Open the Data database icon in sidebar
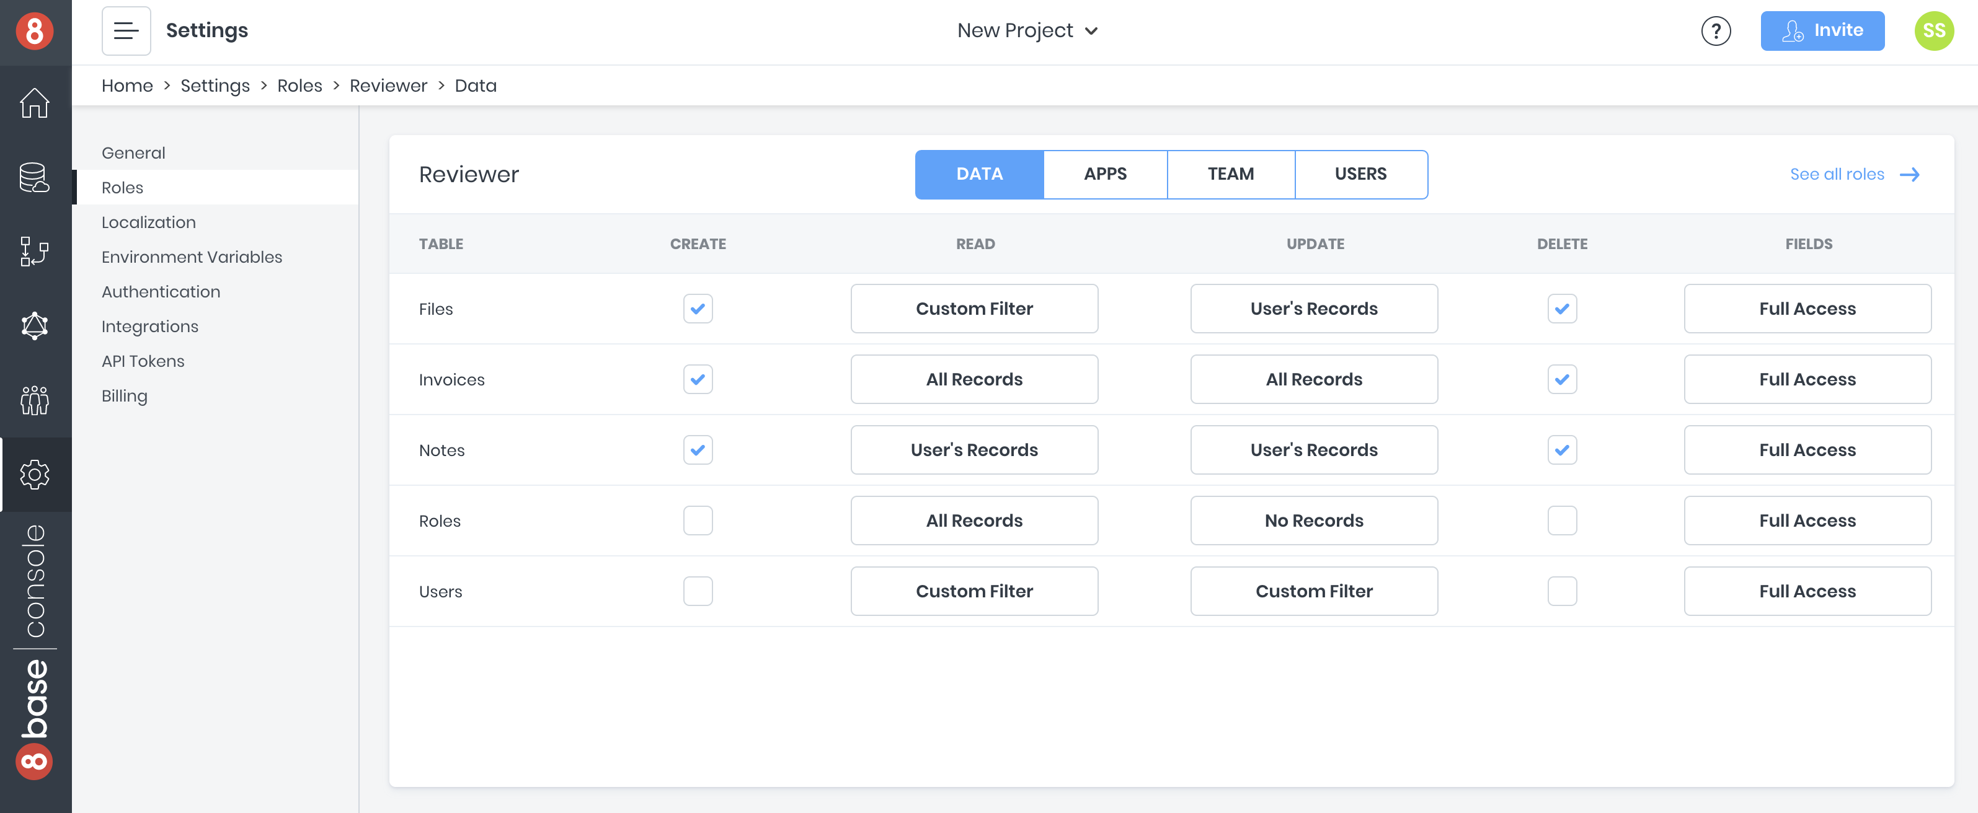 pyautogui.click(x=35, y=177)
